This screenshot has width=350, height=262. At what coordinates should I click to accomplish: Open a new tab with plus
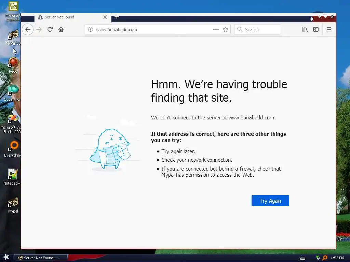point(117,17)
